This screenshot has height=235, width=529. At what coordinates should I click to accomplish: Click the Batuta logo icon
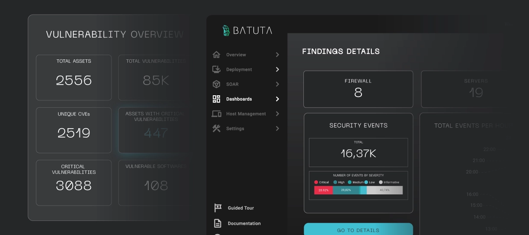point(226,30)
